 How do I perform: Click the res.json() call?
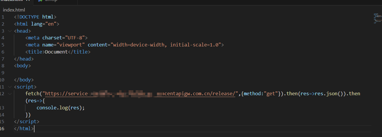[328, 94]
